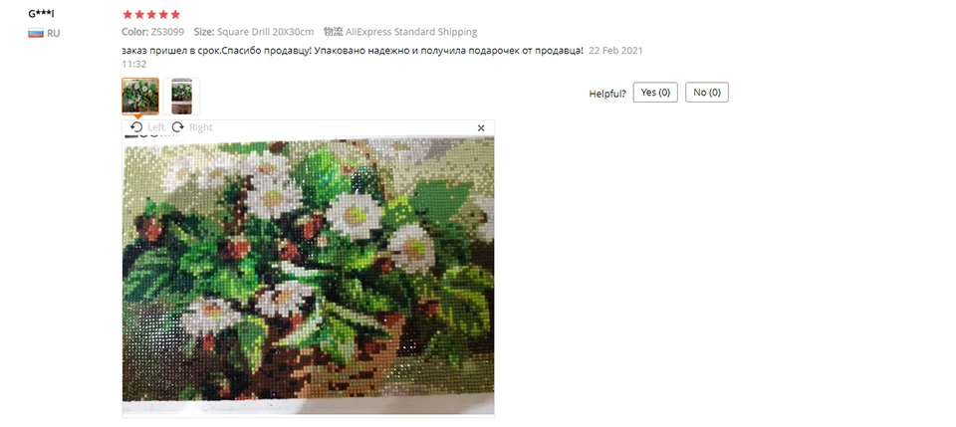The height and width of the screenshot is (427, 956).
Task: Close the enlarged review photo
Action: click(x=481, y=128)
